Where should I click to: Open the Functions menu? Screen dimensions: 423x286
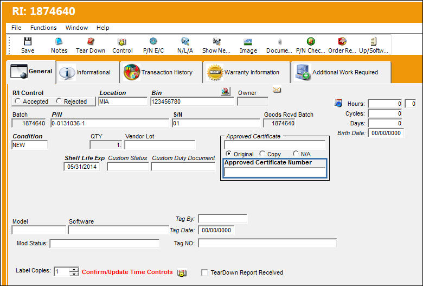coord(43,28)
